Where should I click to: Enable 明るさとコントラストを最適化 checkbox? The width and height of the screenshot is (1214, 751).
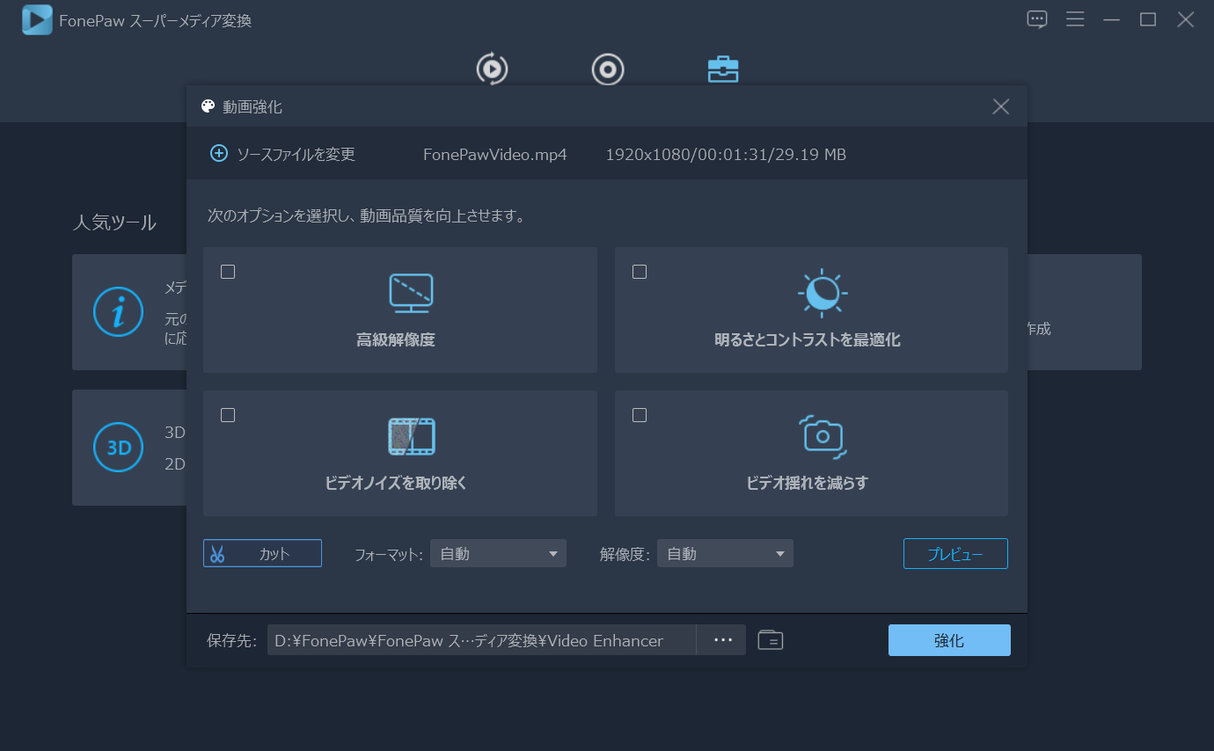click(640, 272)
